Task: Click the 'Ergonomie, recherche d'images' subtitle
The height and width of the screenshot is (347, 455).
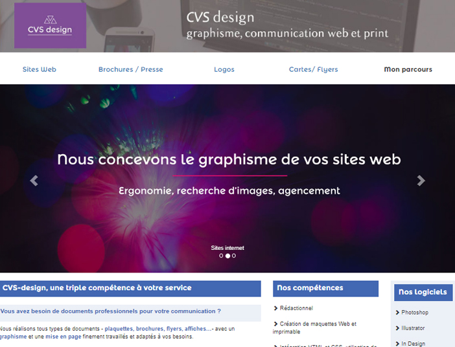Action: tap(229, 191)
